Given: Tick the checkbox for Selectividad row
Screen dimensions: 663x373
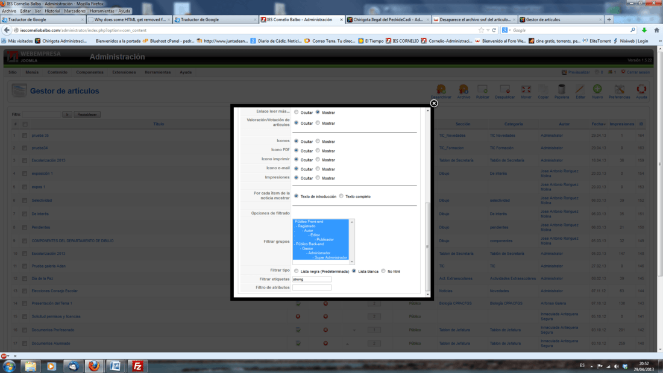Looking at the screenshot, I should coord(25,201).
